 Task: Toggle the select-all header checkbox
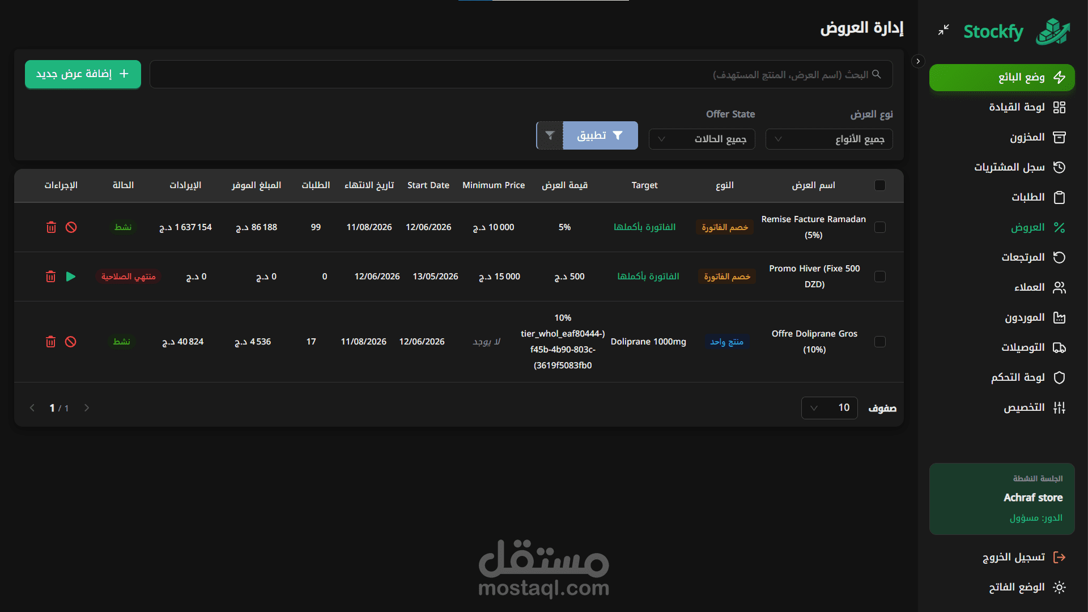880,185
